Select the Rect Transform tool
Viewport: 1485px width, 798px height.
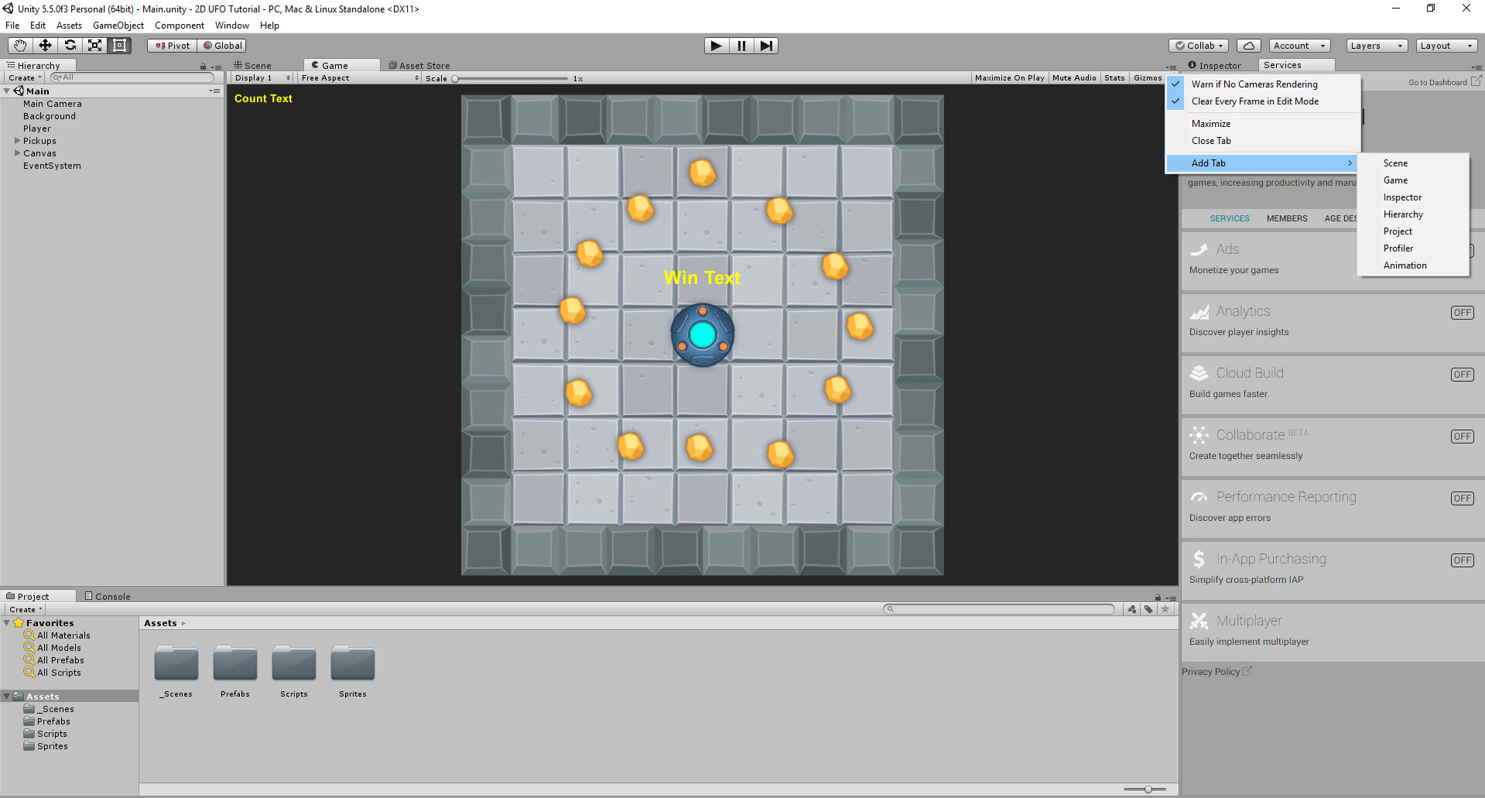119,46
